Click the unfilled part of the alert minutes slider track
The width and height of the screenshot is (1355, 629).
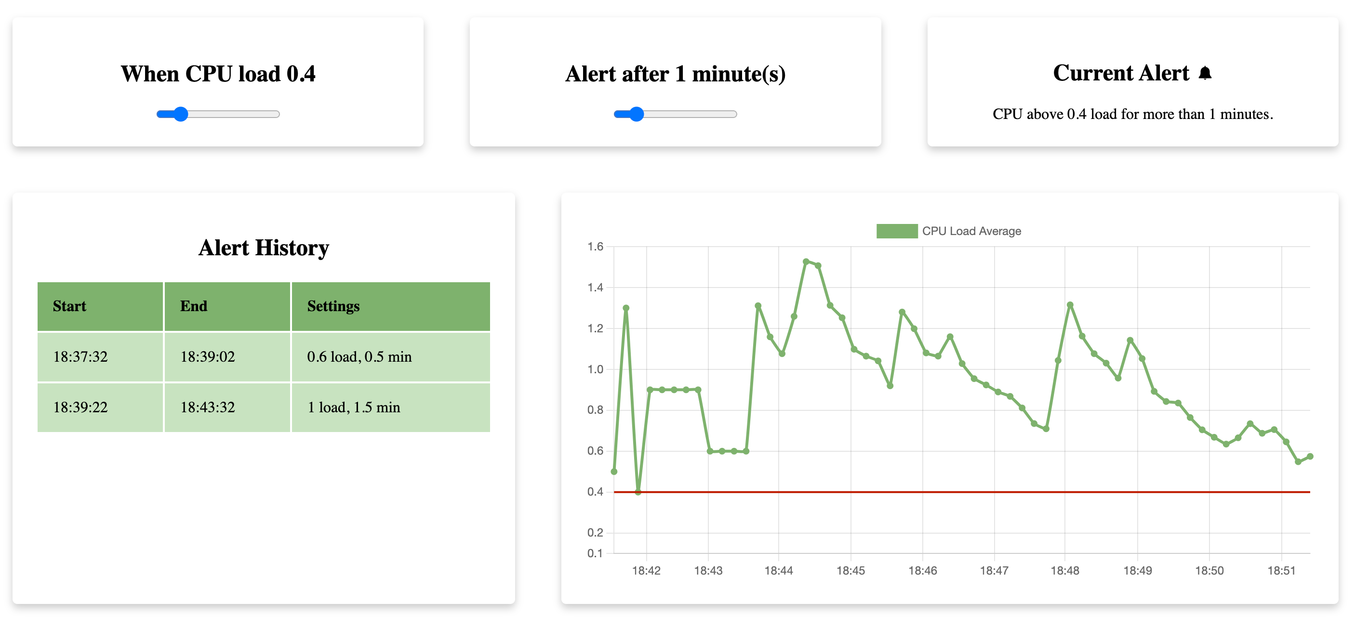pos(690,114)
